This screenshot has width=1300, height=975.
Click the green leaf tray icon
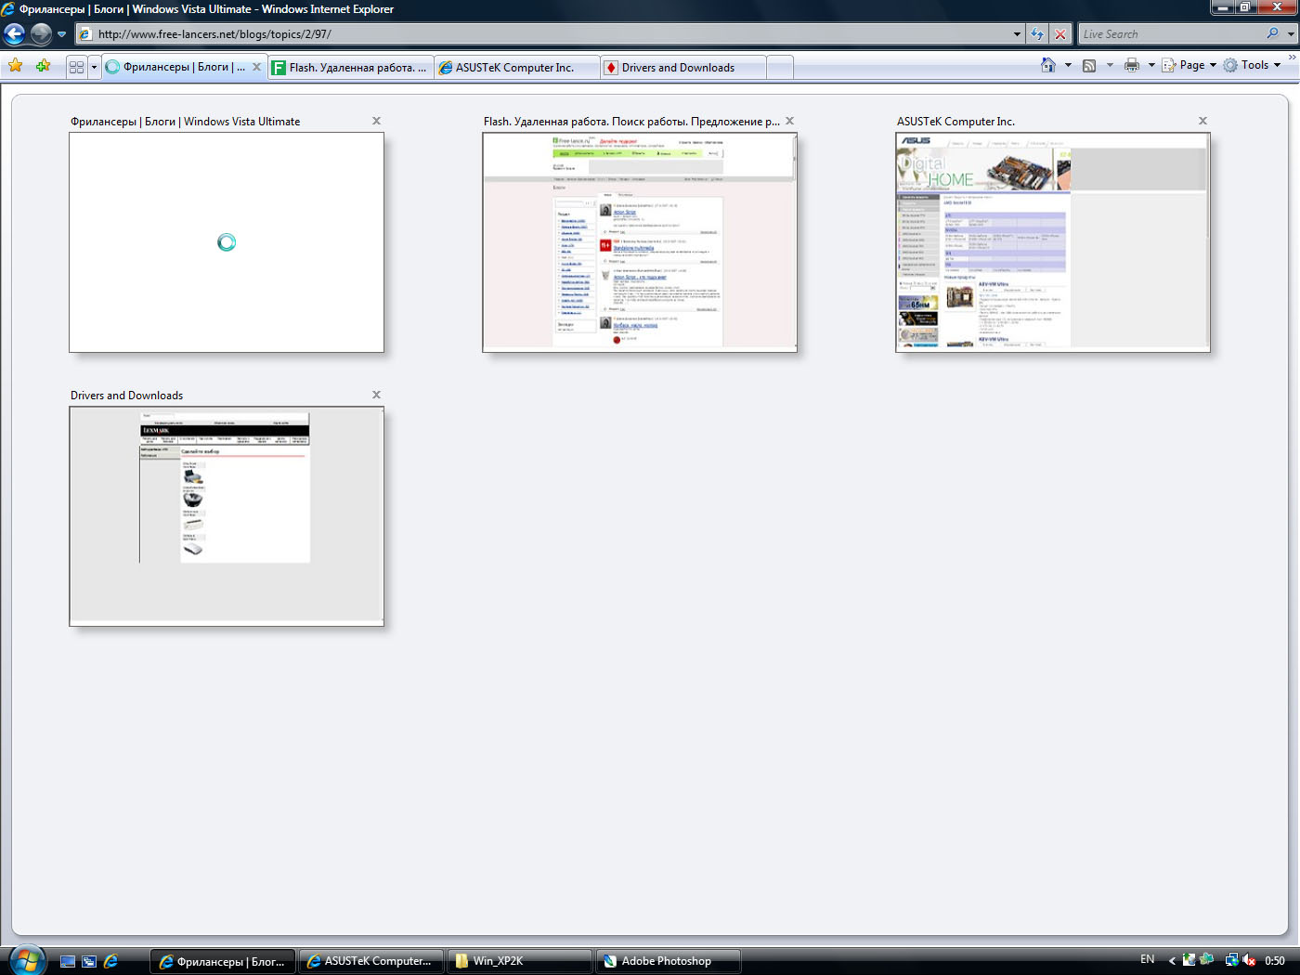(x=1207, y=959)
